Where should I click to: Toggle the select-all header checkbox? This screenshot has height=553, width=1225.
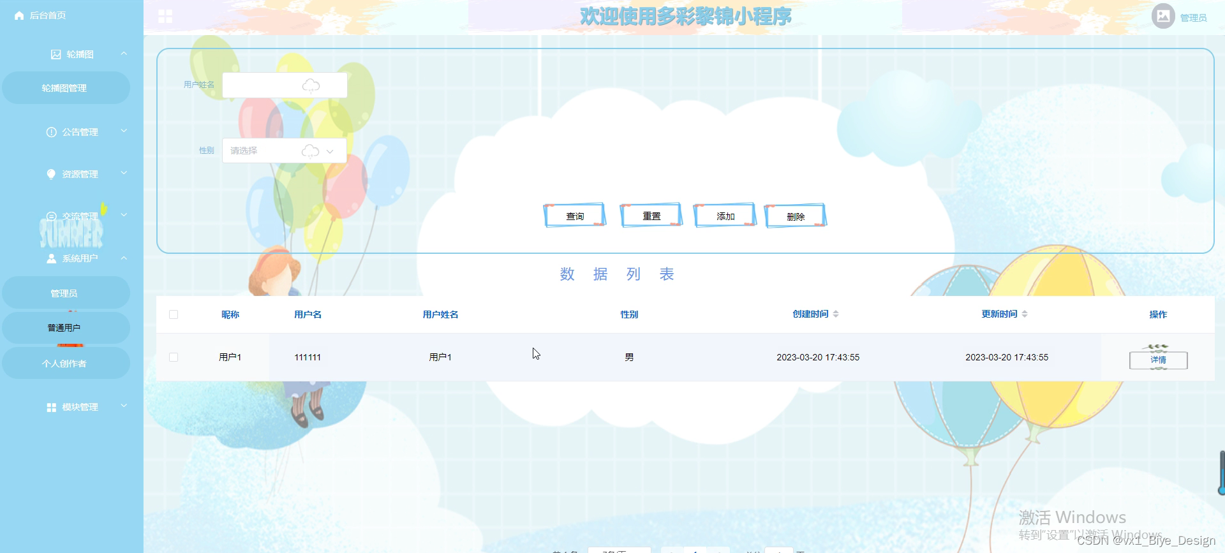pyautogui.click(x=174, y=314)
